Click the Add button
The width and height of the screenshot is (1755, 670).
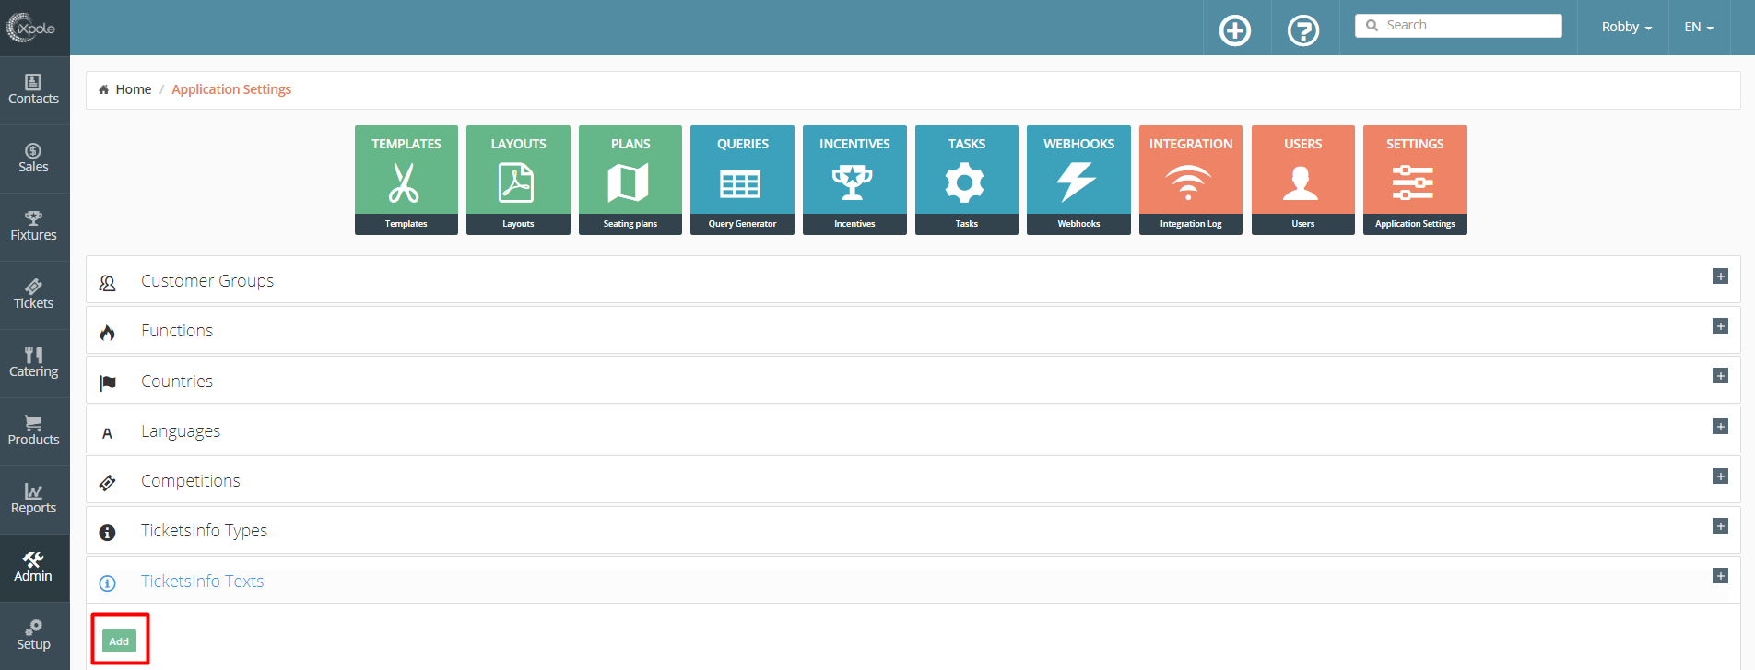point(119,641)
